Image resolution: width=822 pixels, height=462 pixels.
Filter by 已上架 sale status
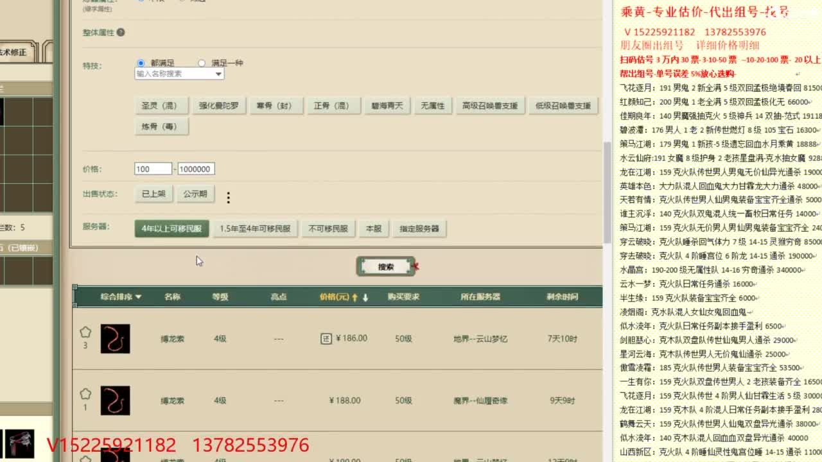coord(153,194)
